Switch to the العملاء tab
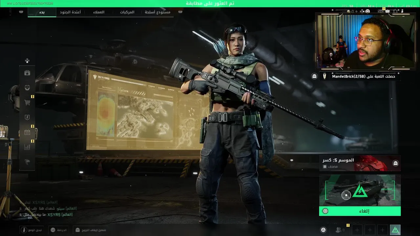This screenshot has height=236, width=420. [x=99, y=12]
